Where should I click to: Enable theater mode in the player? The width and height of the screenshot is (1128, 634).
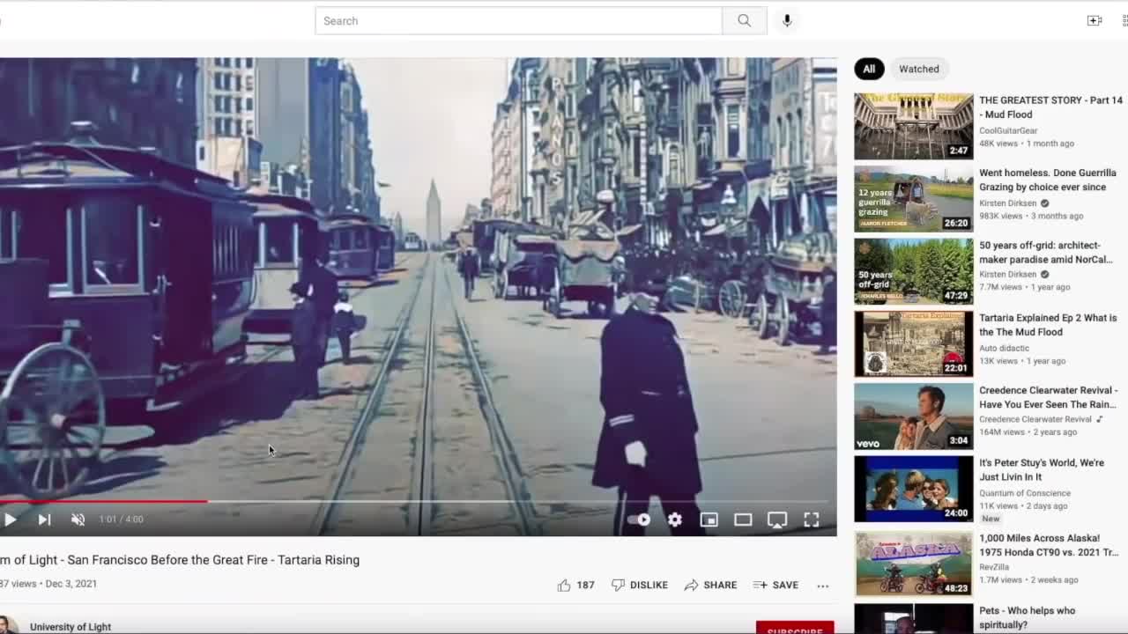(743, 520)
